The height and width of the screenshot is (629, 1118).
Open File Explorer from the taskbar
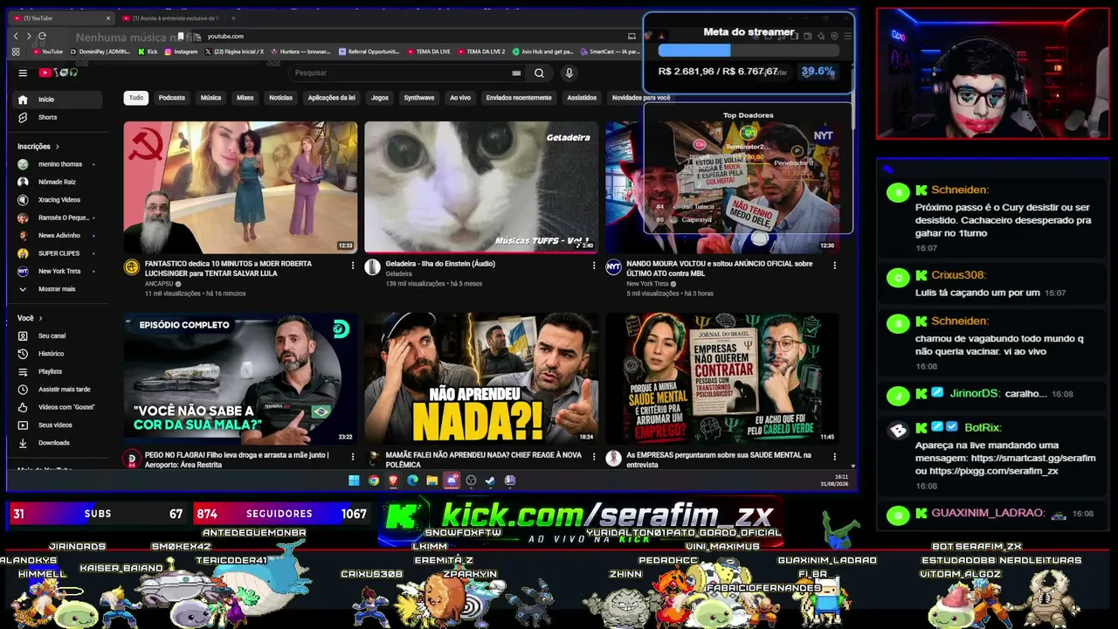(x=431, y=480)
